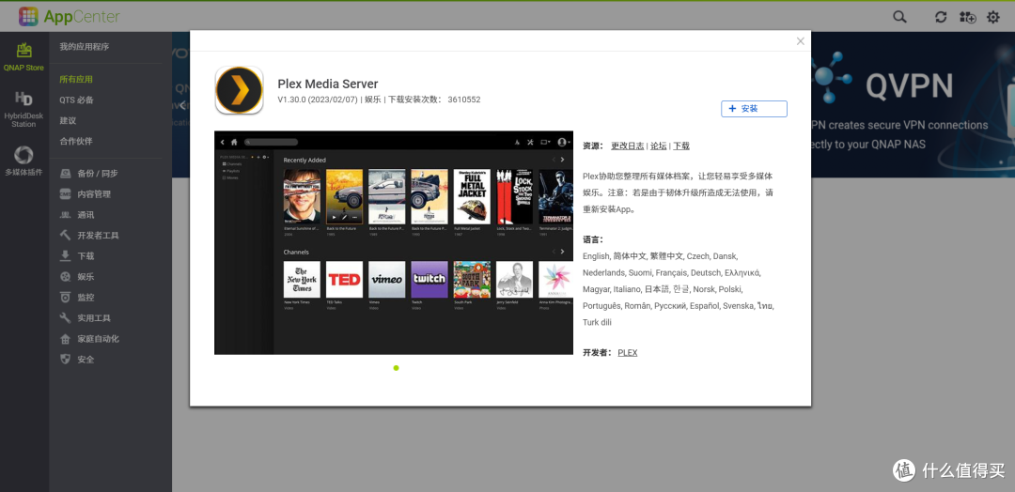
Task: Click the V1.30.0 (2023/02/07) version text
Action: point(318,100)
